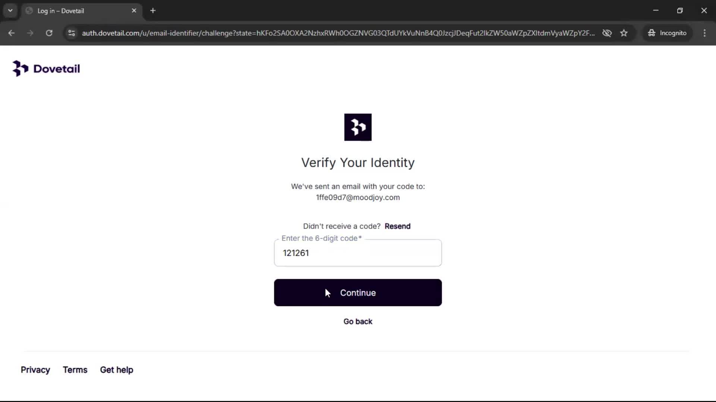Open the Privacy footer link
This screenshot has height=402, width=716.
[35, 370]
